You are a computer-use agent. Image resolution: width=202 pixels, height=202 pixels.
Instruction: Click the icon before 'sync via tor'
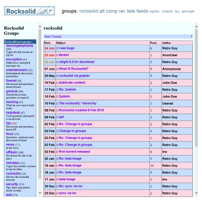(57, 193)
